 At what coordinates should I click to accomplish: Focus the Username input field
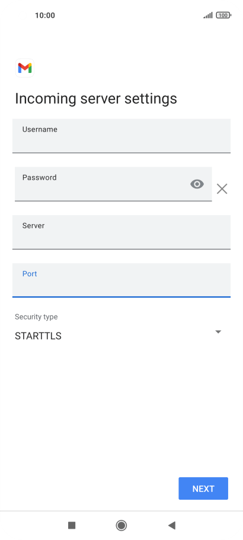click(121, 136)
